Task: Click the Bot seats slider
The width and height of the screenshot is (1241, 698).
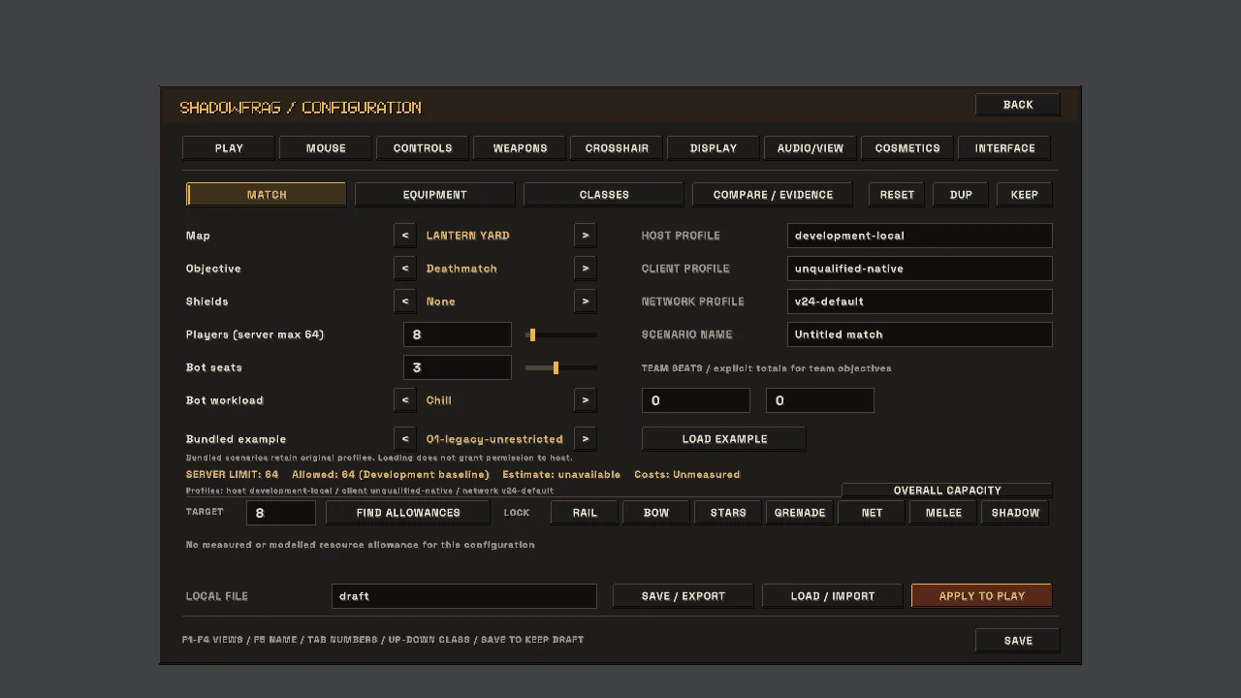Action: [x=561, y=367]
